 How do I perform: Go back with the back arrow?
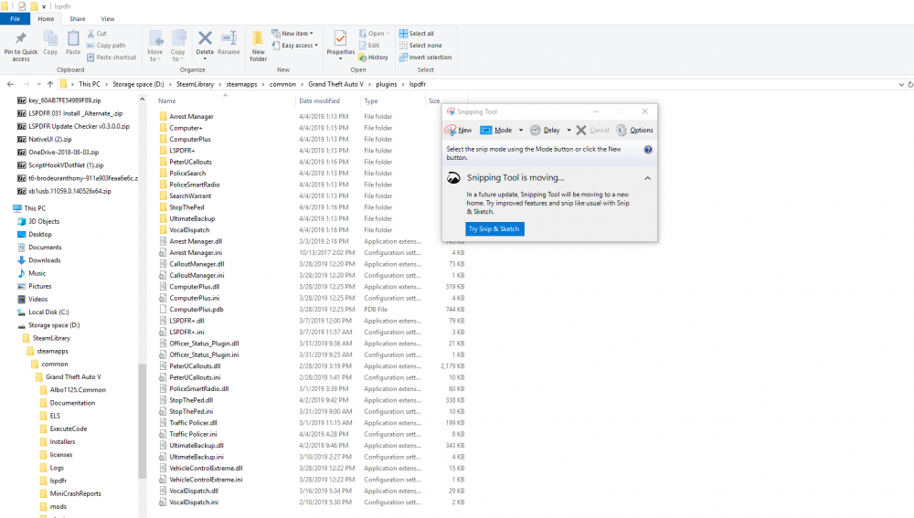click(10, 84)
